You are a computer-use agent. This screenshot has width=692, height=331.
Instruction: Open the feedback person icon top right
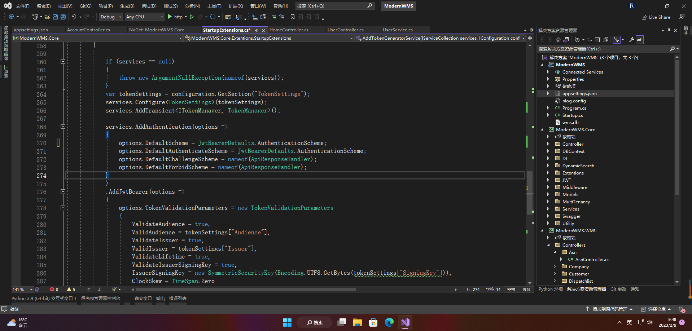pos(682,17)
